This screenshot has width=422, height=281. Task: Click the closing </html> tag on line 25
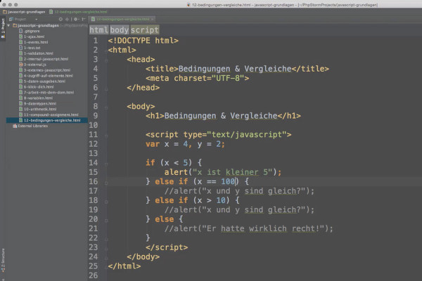[124, 266]
